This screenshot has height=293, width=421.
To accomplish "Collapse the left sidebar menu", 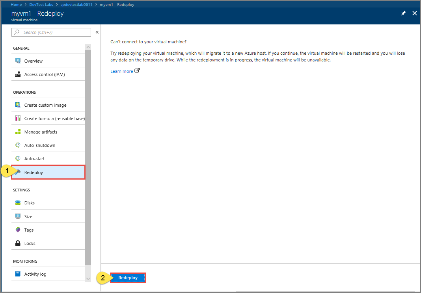I will [x=97, y=33].
